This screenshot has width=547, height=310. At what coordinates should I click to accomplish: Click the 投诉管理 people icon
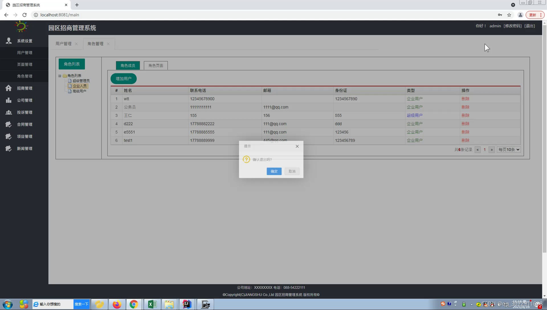(x=9, y=112)
